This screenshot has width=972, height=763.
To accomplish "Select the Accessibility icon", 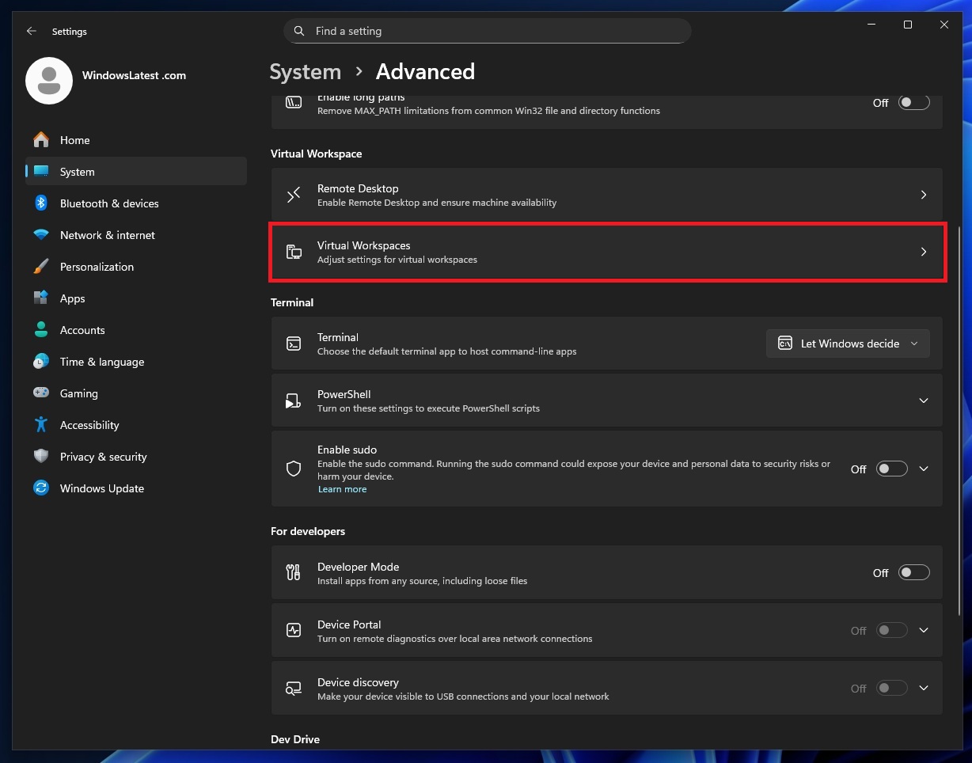I will point(40,425).
